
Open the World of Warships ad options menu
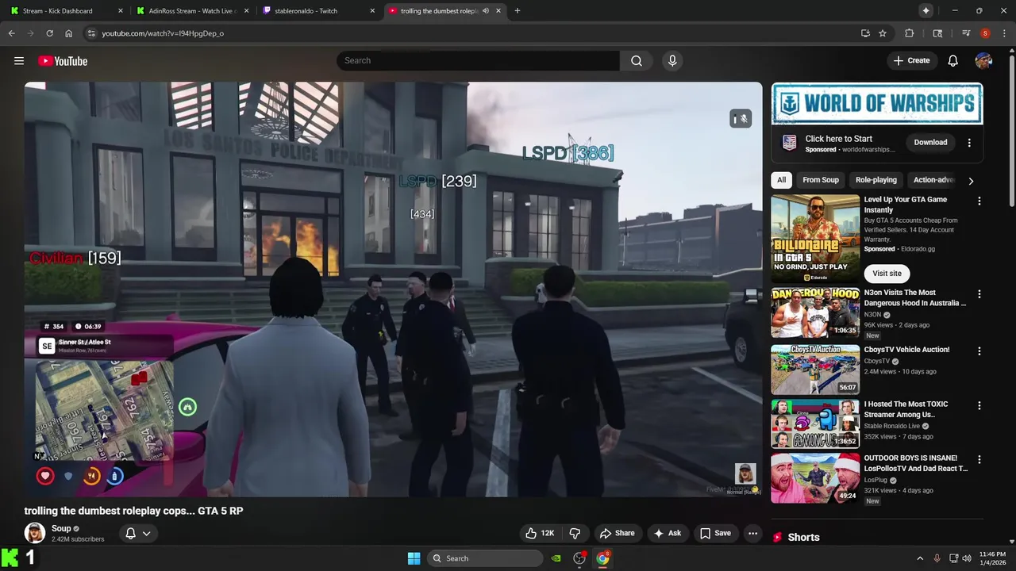tap(969, 143)
